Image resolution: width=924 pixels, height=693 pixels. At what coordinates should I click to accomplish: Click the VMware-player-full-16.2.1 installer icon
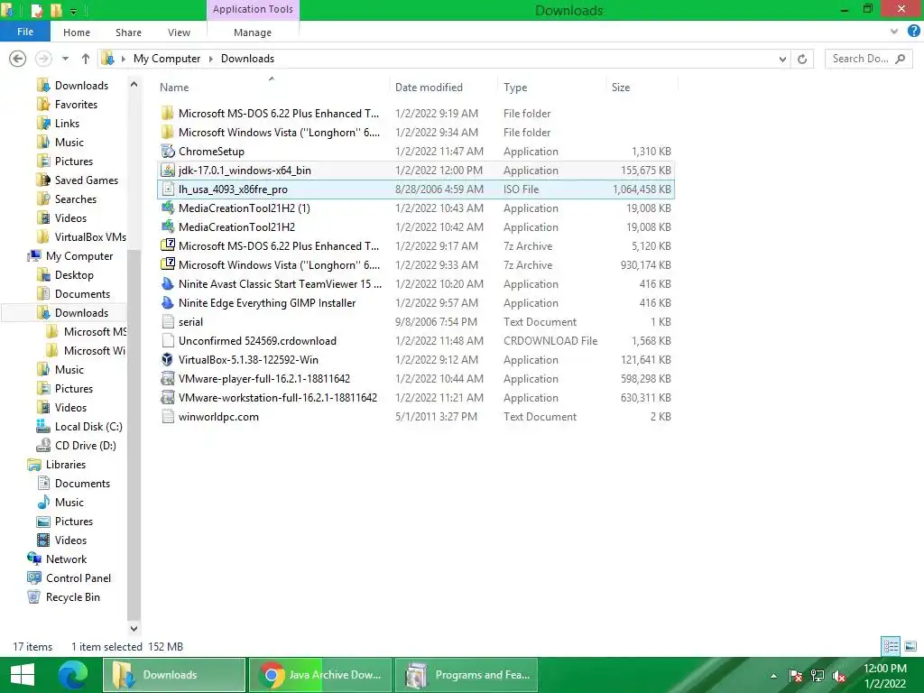click(x=168, y=378)
